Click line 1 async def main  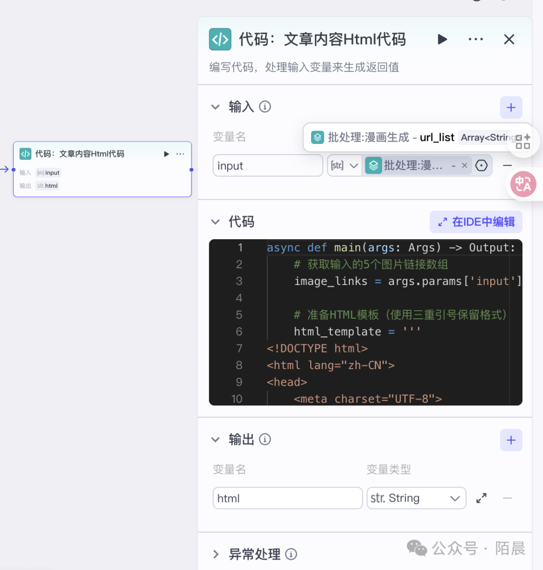tap(391, 248)
